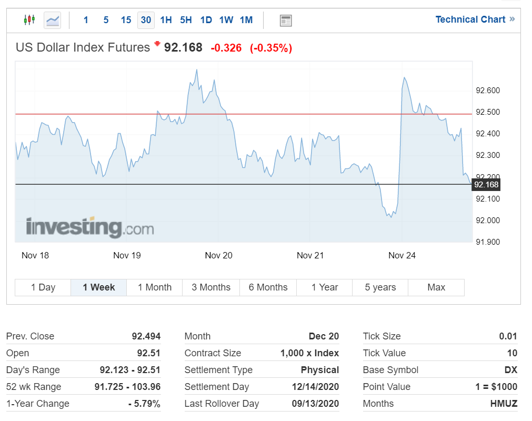Click Day's Range value 92.123 - 92.51

pos(130,370)
